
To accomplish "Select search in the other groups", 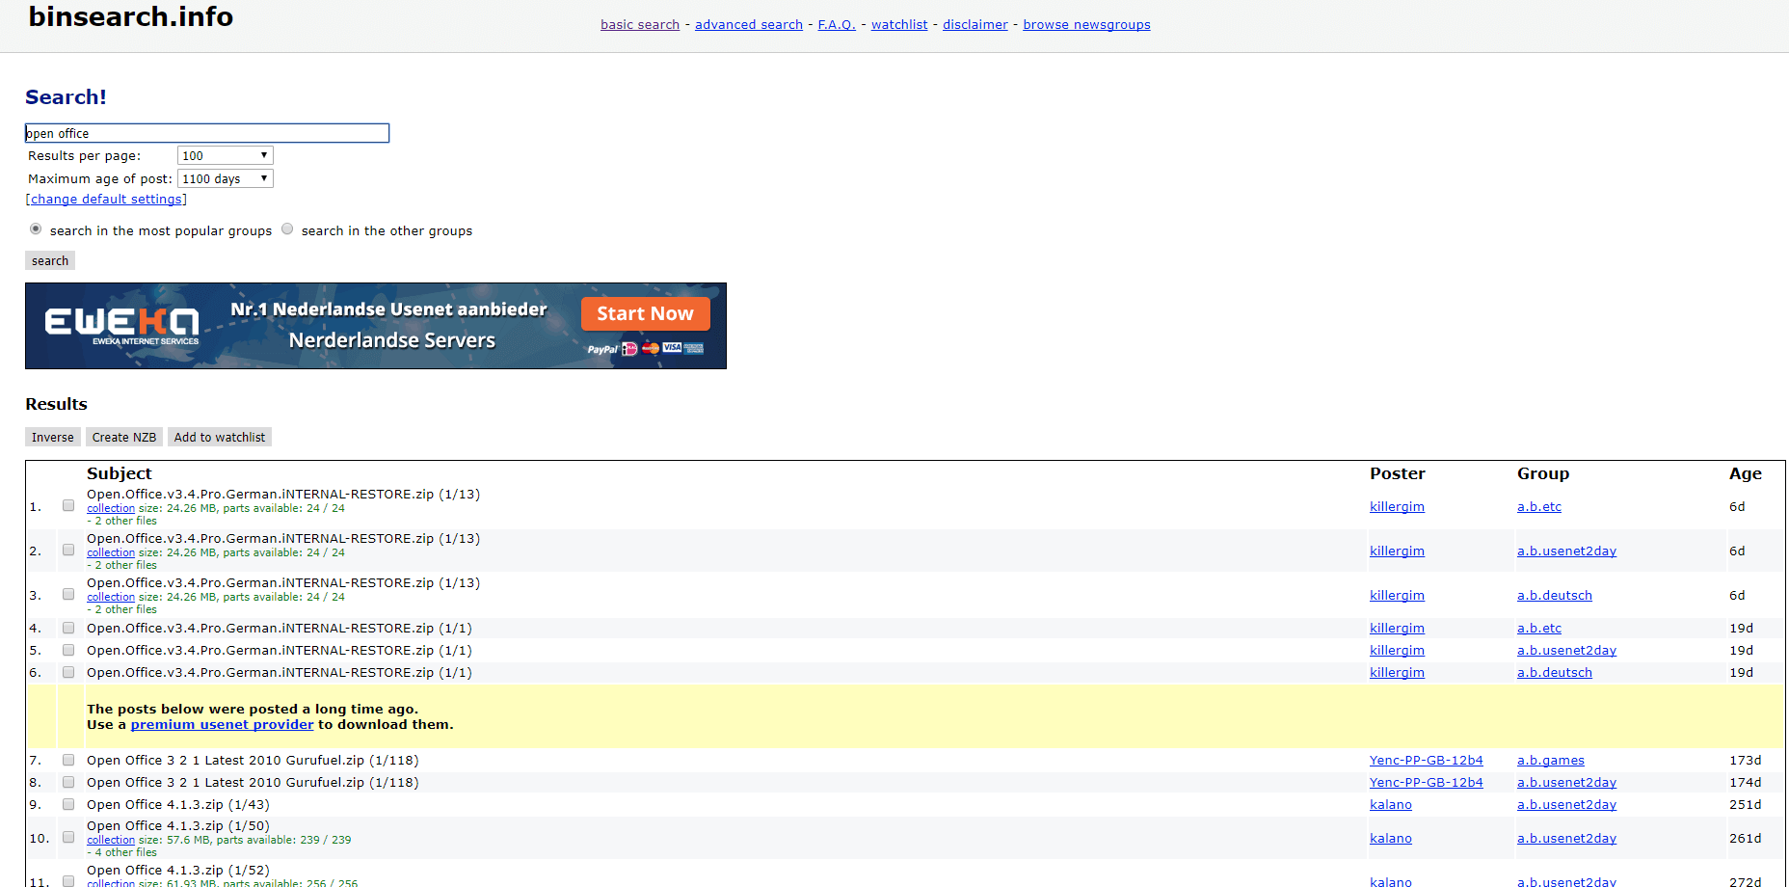I will (287, 228).
